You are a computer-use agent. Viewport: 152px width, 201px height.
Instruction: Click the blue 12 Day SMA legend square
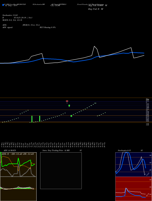pyautogui.click(x=3, y=5)
